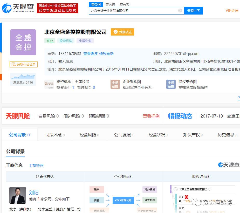240x213 pixels.
Task: Click the phone number 15311670533
Action: point(70,54)
